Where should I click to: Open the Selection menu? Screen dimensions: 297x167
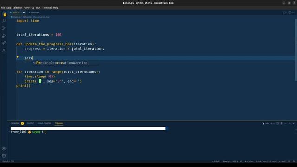[18, 8]
